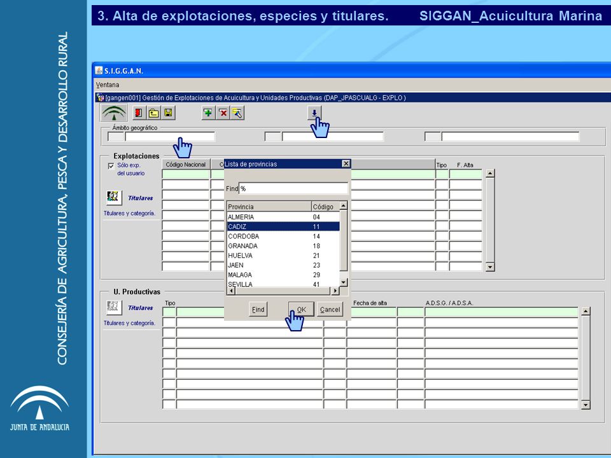Save with the floppy disk icon
Screen dimensions: 611x458
click(168, 113)
